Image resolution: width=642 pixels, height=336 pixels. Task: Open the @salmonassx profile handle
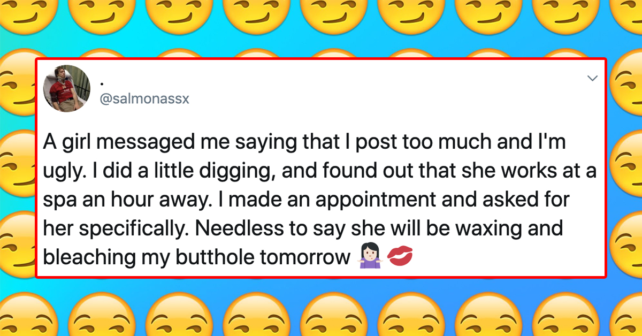click(x=144, y=100)
